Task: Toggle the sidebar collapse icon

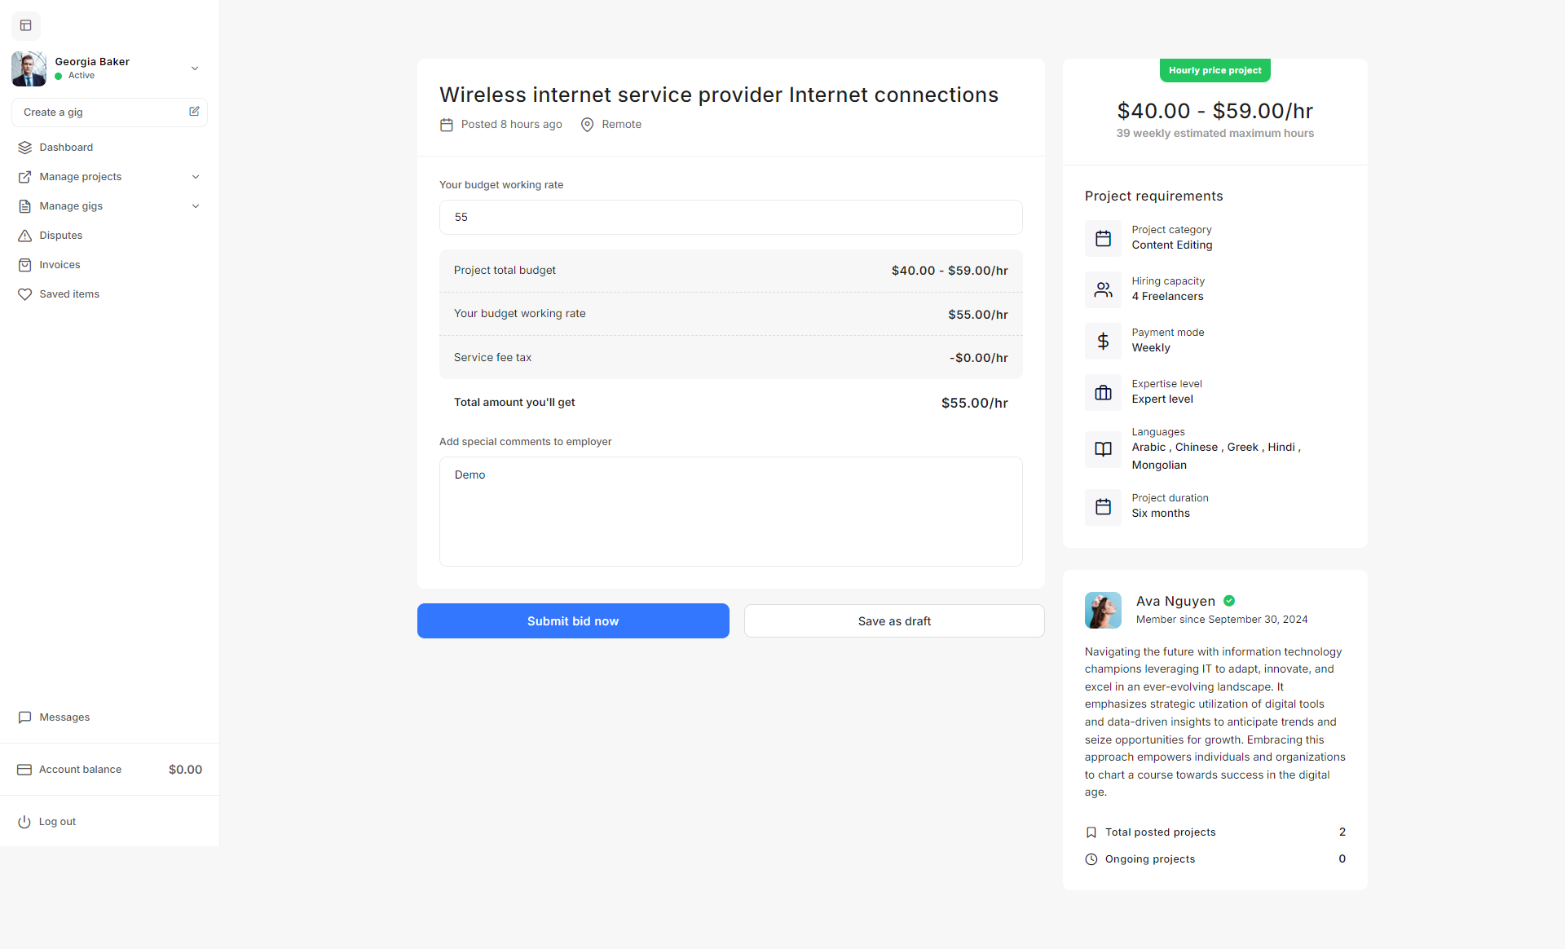Action: (26, 25)
